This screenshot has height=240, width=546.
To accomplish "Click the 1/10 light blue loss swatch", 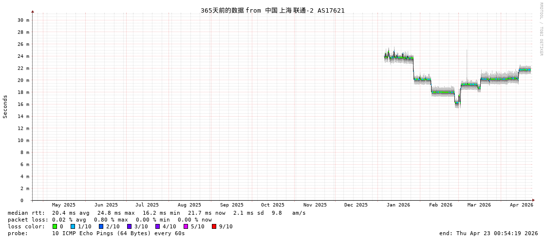I will point(73,226).
